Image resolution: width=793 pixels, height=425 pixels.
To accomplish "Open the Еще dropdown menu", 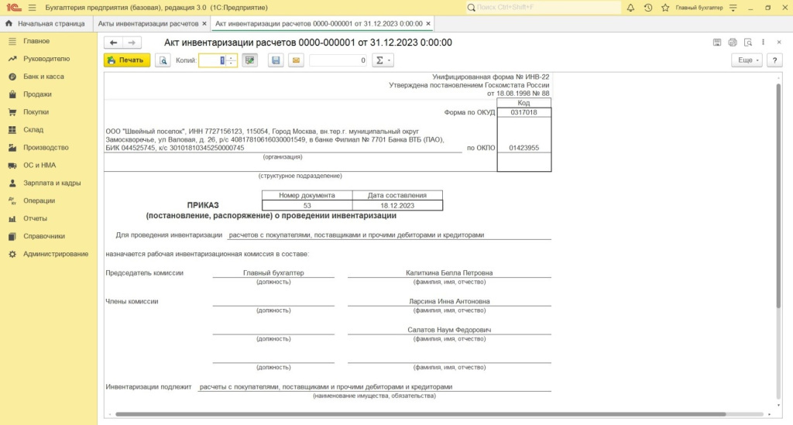I will (747, 60).
